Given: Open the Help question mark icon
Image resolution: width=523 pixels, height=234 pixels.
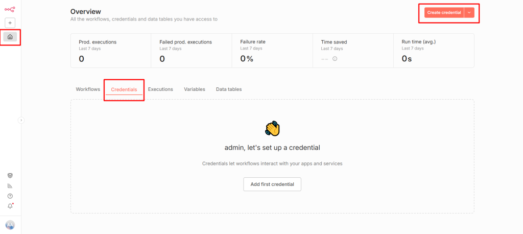Looking at the screenshot, I should click(10, 196).
